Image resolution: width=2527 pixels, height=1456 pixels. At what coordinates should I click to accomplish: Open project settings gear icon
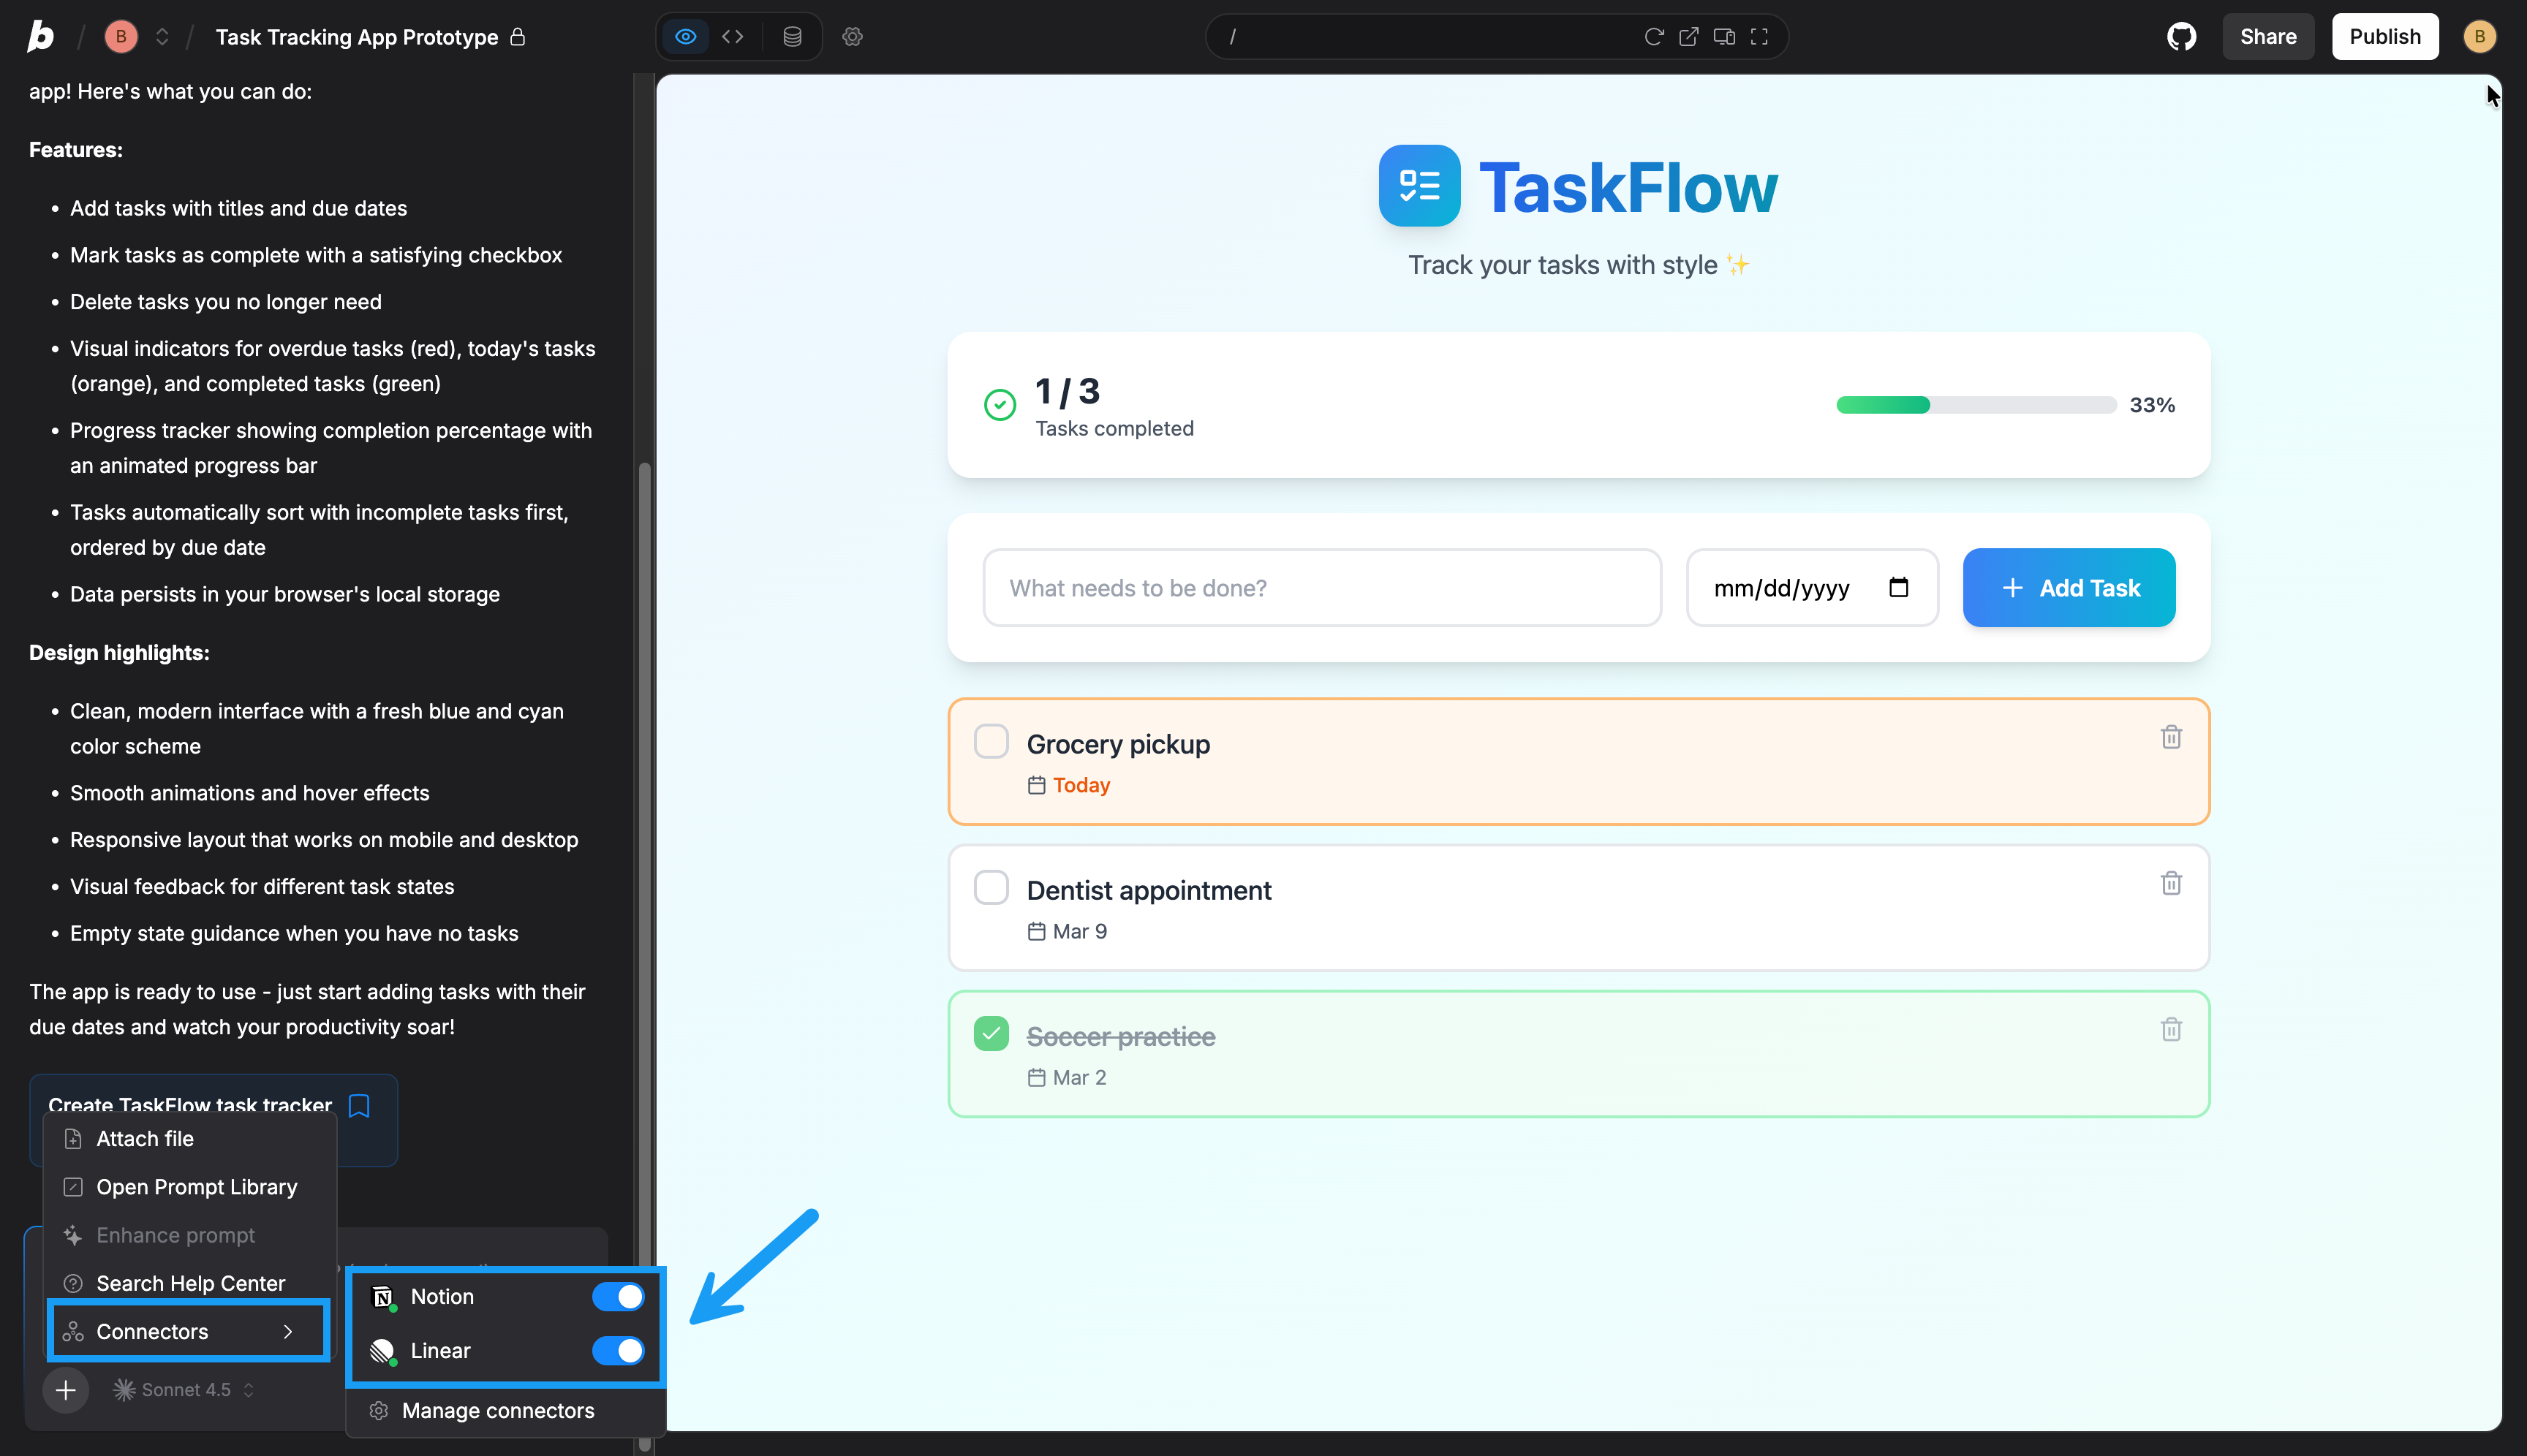853,37
